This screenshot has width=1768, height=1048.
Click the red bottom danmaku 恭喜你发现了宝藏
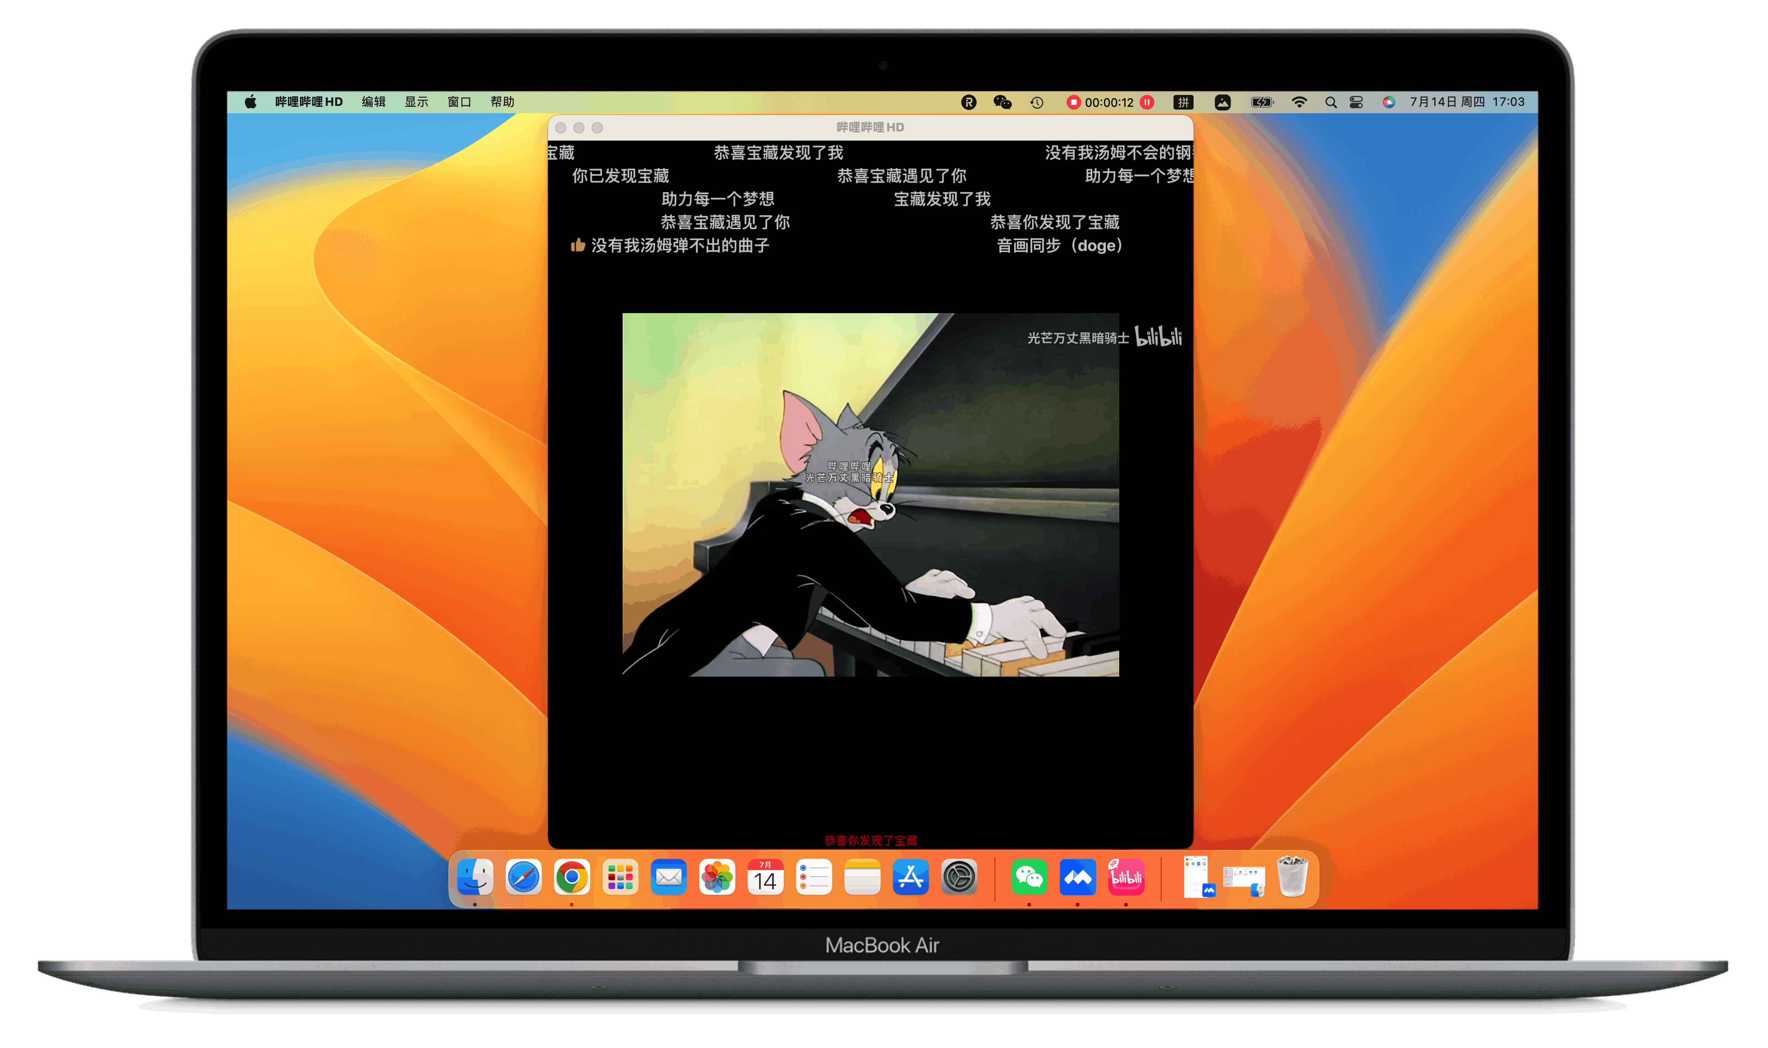pyautogui.click(x=870, y=840)
